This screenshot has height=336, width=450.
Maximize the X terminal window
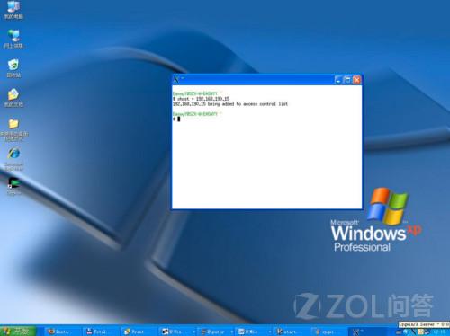347,80
